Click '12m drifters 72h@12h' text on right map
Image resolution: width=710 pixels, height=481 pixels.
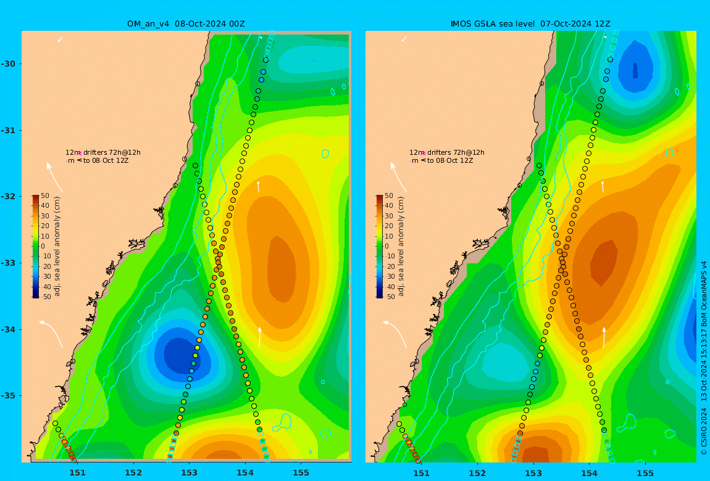click(x=447, y=153)
